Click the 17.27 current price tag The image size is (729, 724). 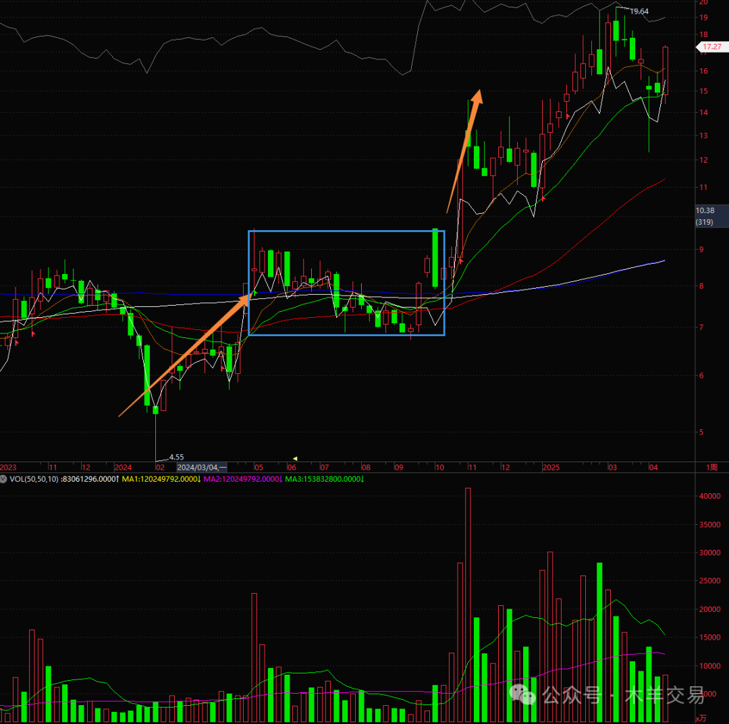[712, 47]
